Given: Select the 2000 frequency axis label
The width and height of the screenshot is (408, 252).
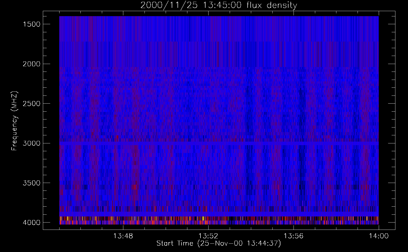Looking at the screenshot, I should (x=32, y=64).
